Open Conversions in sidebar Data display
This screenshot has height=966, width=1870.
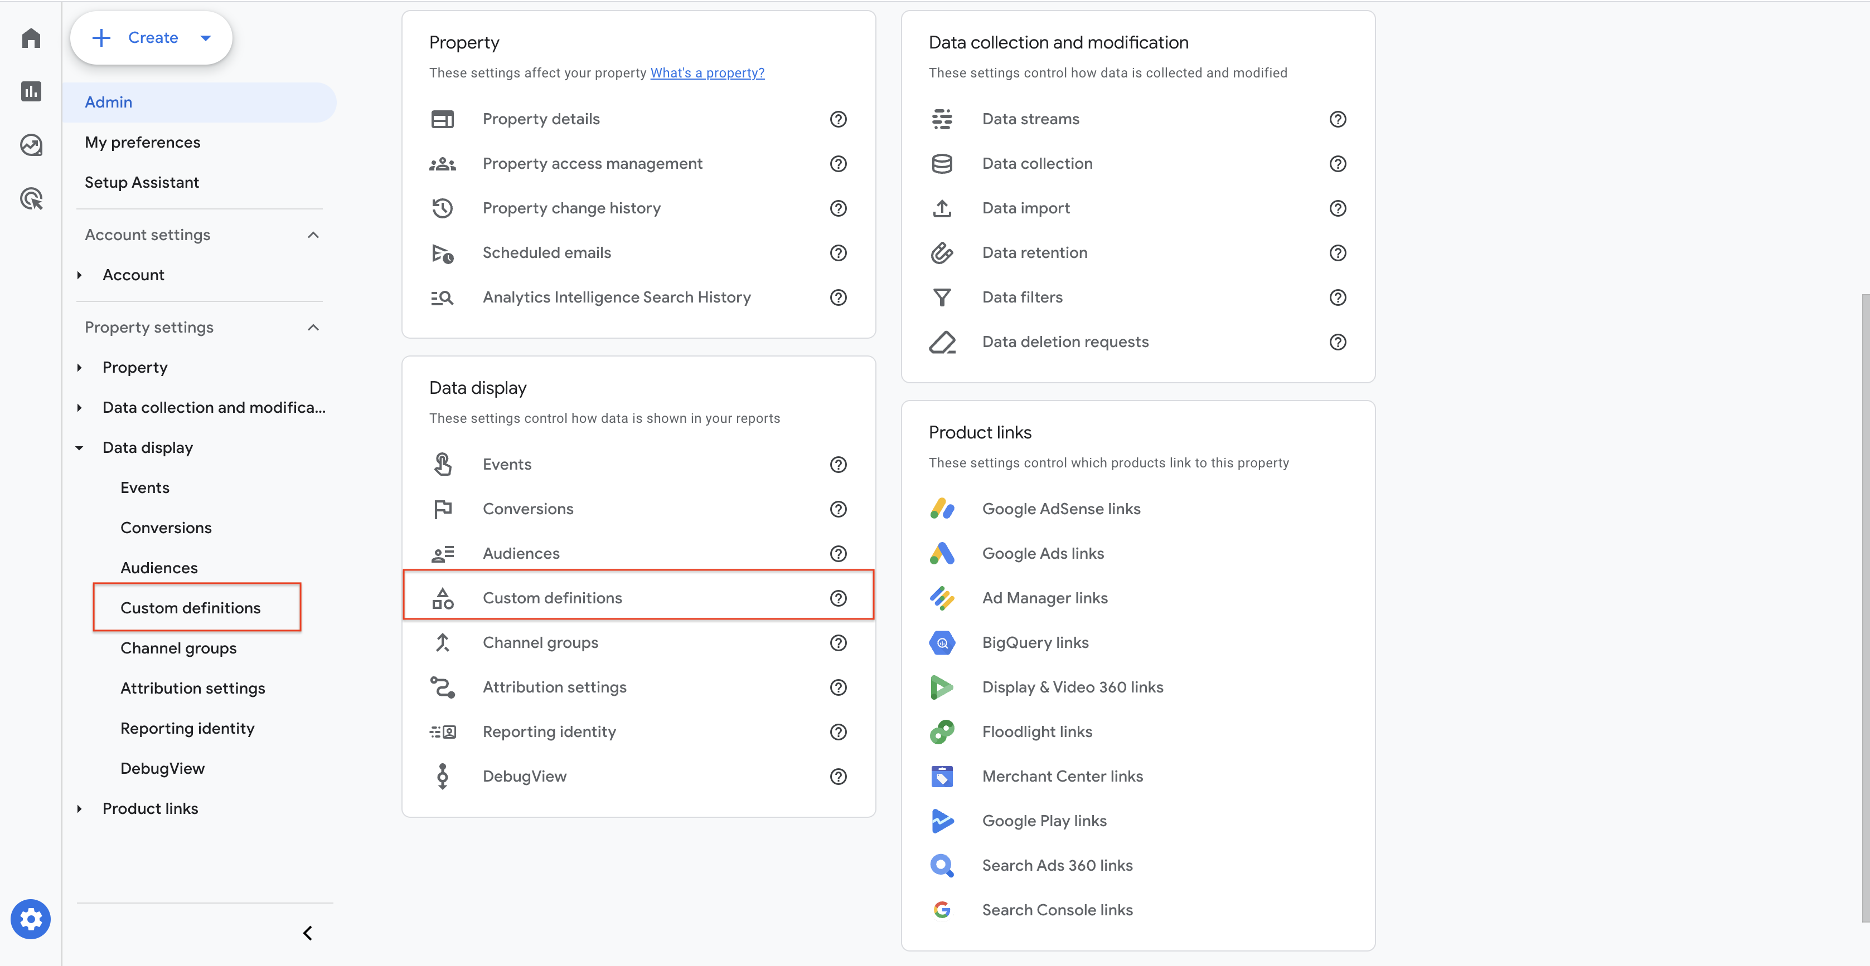pyautogui.click(x=166, y=528)
